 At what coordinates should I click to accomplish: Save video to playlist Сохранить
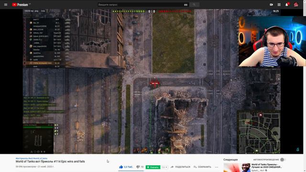[202, 167]
